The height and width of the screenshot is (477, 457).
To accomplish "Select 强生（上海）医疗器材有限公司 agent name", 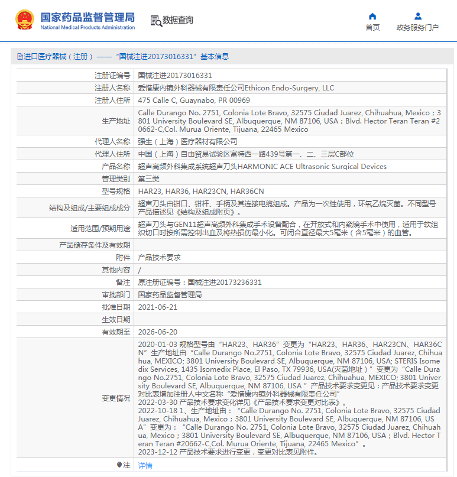I will pyautogui.click(x=188, y=142).
